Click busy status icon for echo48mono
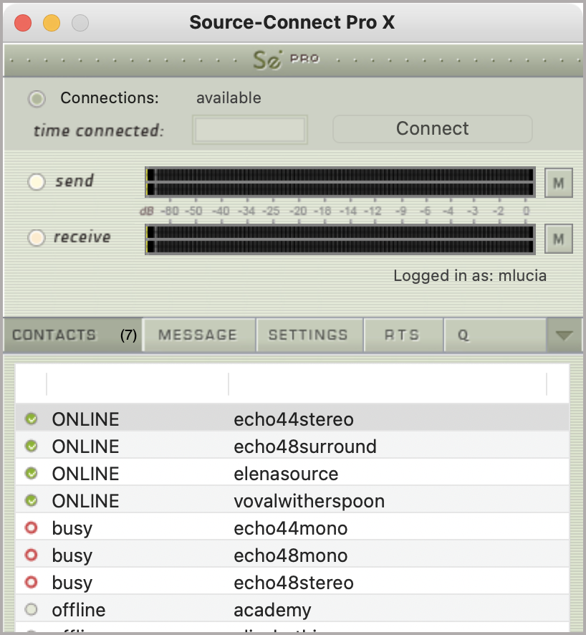The width and height of the screenshot is (586, 635). (31, 555)
